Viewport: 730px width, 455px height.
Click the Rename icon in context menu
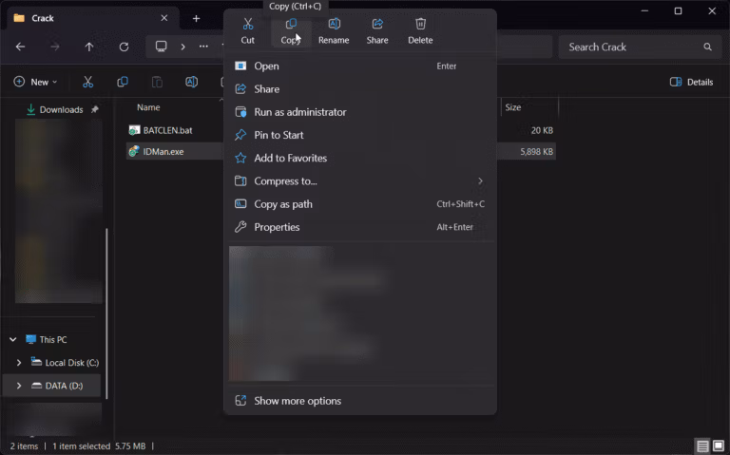click(334, 24)
